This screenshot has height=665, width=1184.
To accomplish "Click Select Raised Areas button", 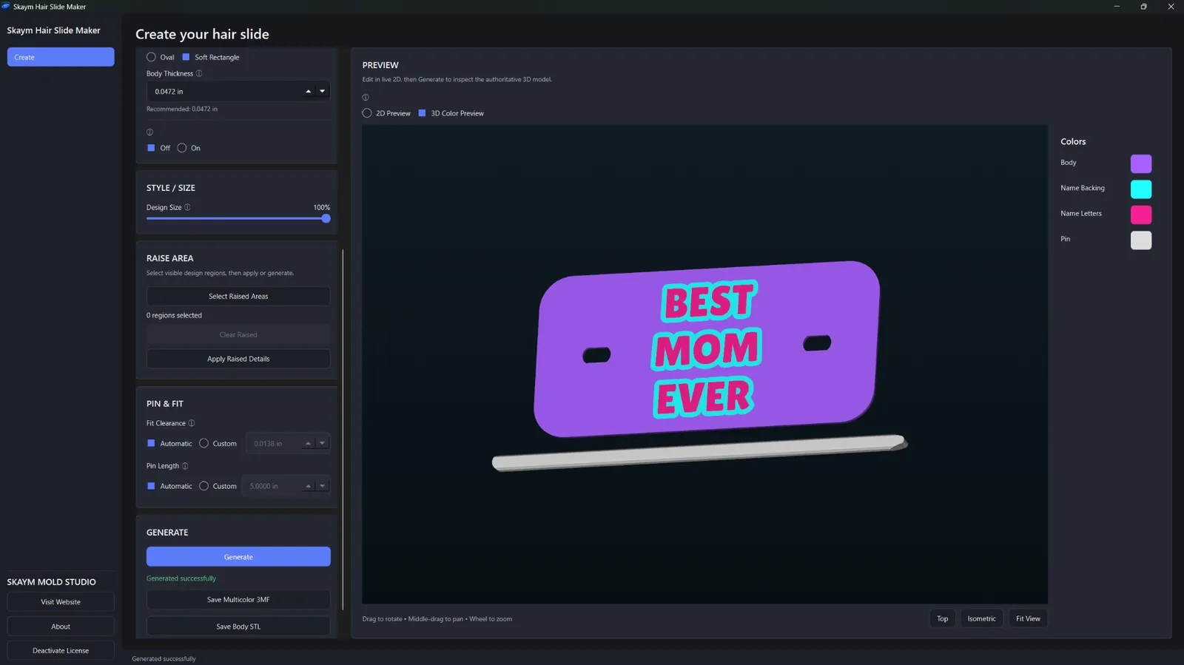I will (x=238, y=297).
